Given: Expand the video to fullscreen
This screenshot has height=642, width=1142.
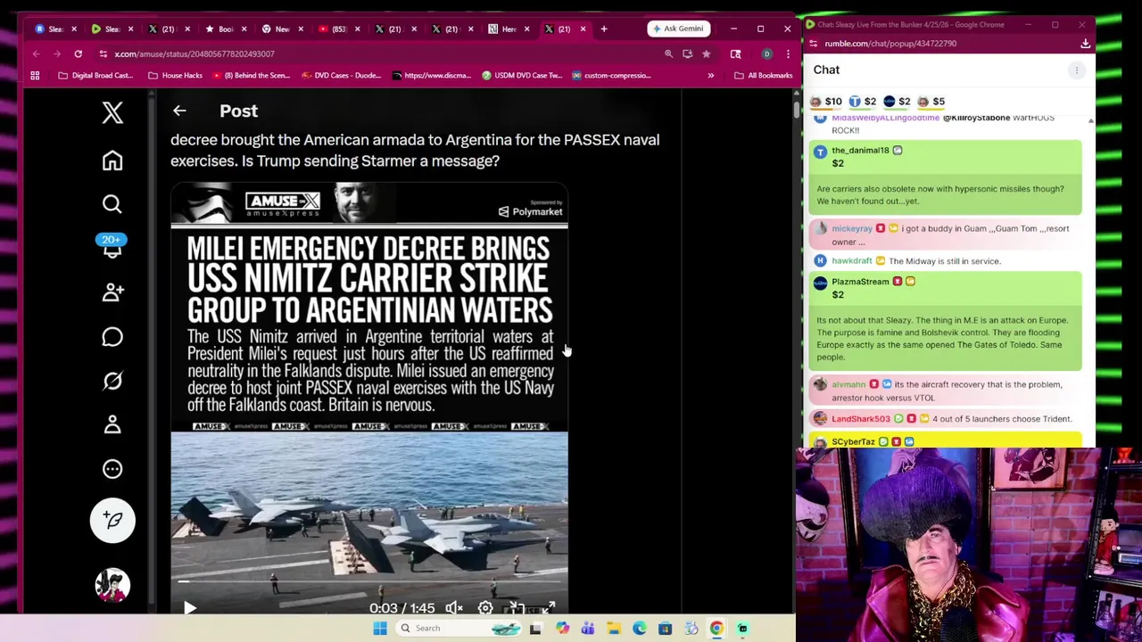Looking at the screenshot, I should point(548,608).
